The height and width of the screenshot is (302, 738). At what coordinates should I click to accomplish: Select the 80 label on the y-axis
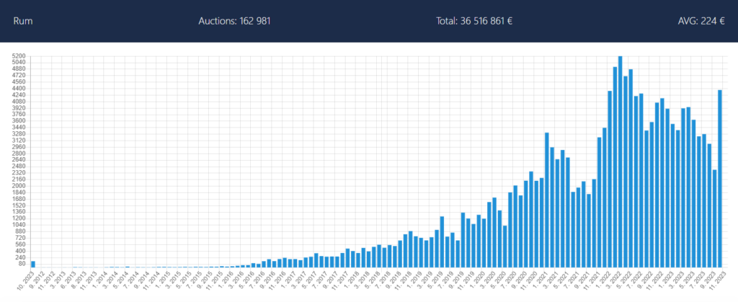point(22,264)
